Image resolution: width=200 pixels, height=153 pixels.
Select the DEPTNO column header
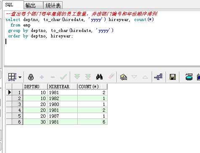coord(35,87)
